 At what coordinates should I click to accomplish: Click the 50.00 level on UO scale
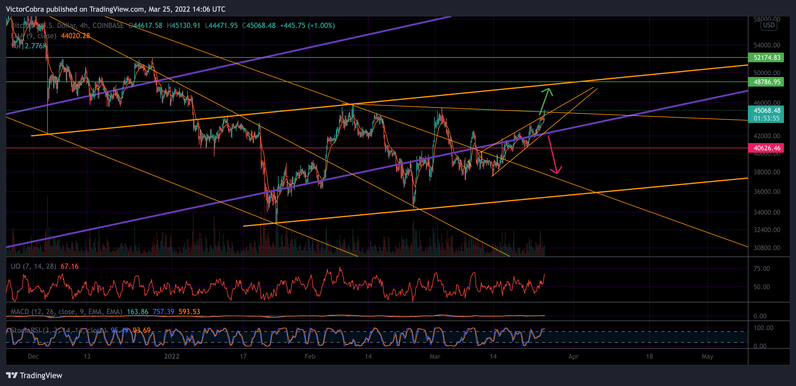click(761, 287)
